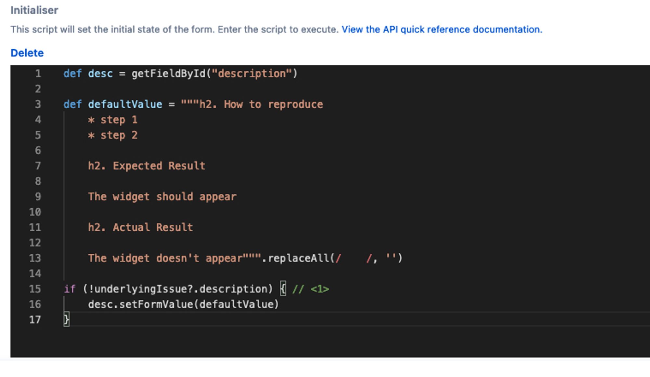This screenshot has height=377, width=650.
Task: Click on "h2. Expected Result" text line
Action: [x=147, y=166]
